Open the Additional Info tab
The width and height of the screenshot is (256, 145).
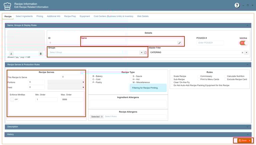click(54, 16)
